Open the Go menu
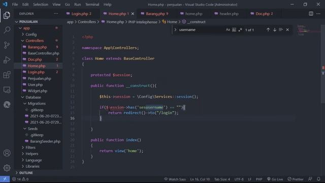 click(x=67, y=5)
